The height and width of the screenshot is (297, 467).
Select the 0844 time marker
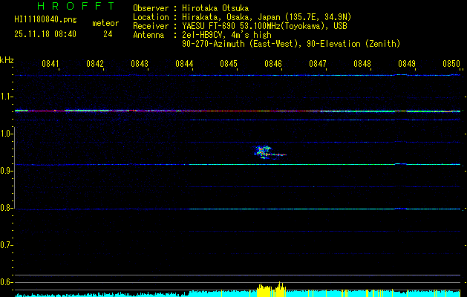pyautogui.click(x=184, y=64)
